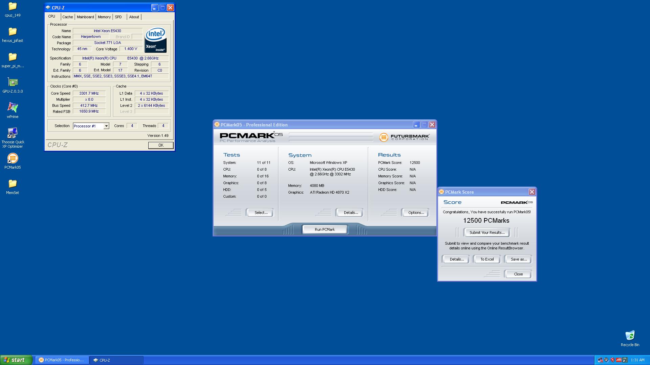Image resolution: width=650 pixels, height=365 pixels.
Task: Click Submit Your Results... button
Action: coord(487,233)
